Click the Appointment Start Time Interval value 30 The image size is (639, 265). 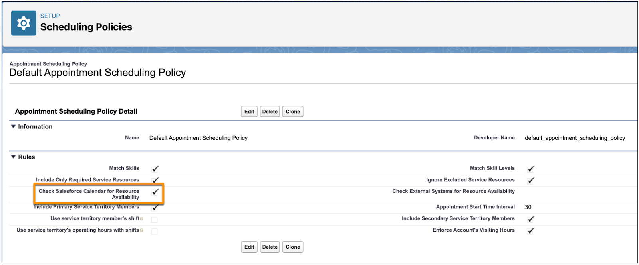pyautogui.click(x=528, y=207)
